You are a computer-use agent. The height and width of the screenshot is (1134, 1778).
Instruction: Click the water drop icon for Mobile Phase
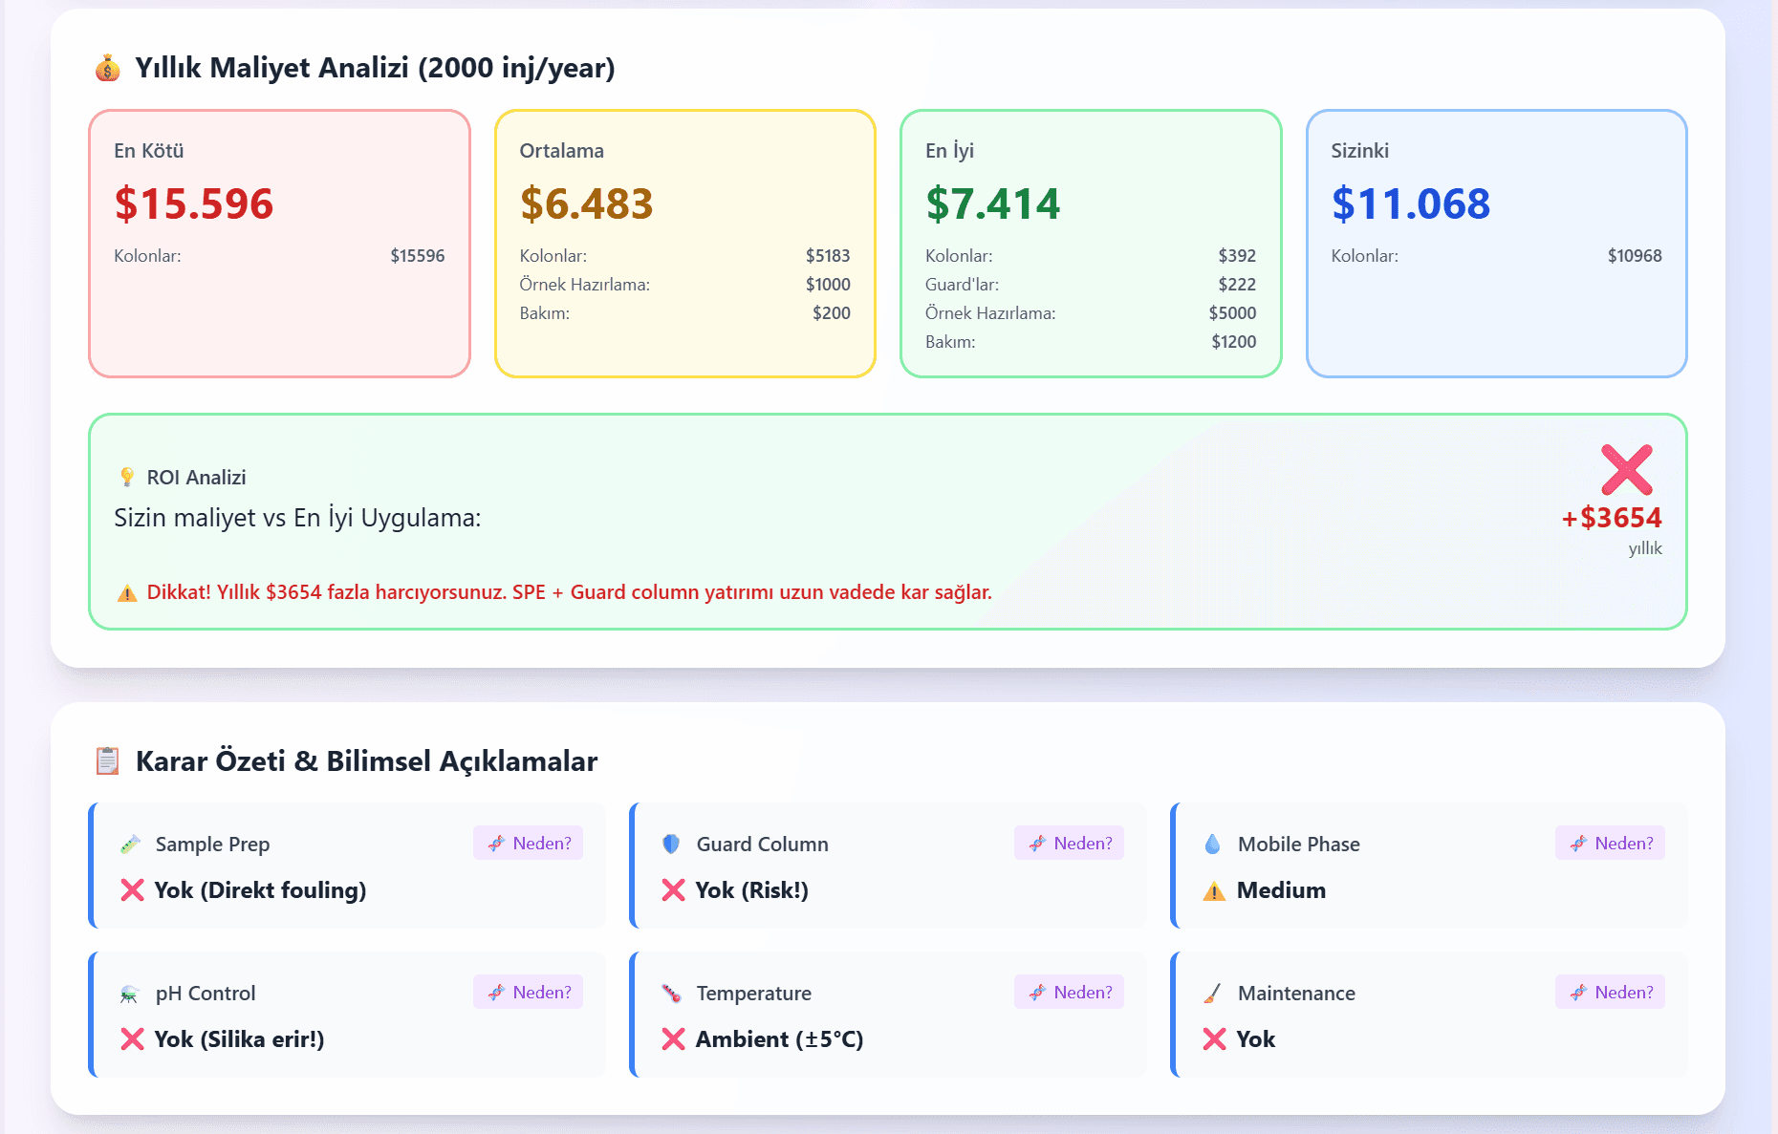[x=1212, y=845]
